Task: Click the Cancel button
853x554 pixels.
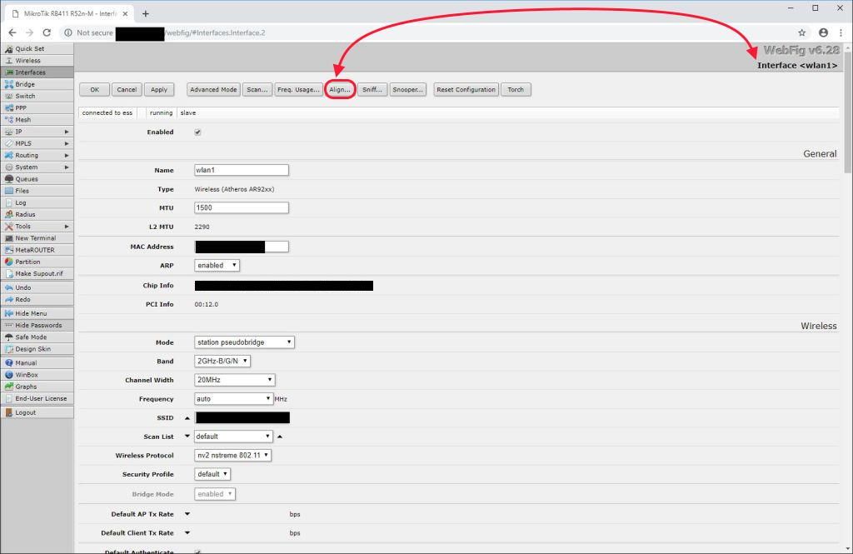Action: [127, 90]
